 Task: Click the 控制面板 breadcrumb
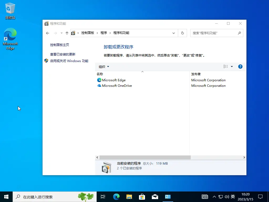tap(88, 33)
